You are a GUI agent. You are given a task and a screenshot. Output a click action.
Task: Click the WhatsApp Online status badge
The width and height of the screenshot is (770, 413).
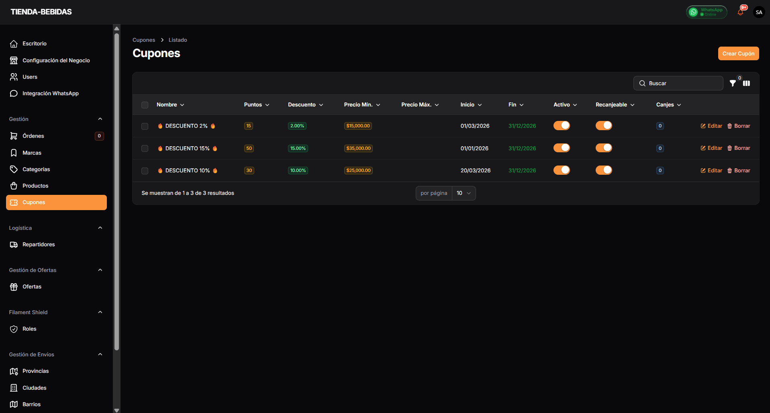coord(707,12)
